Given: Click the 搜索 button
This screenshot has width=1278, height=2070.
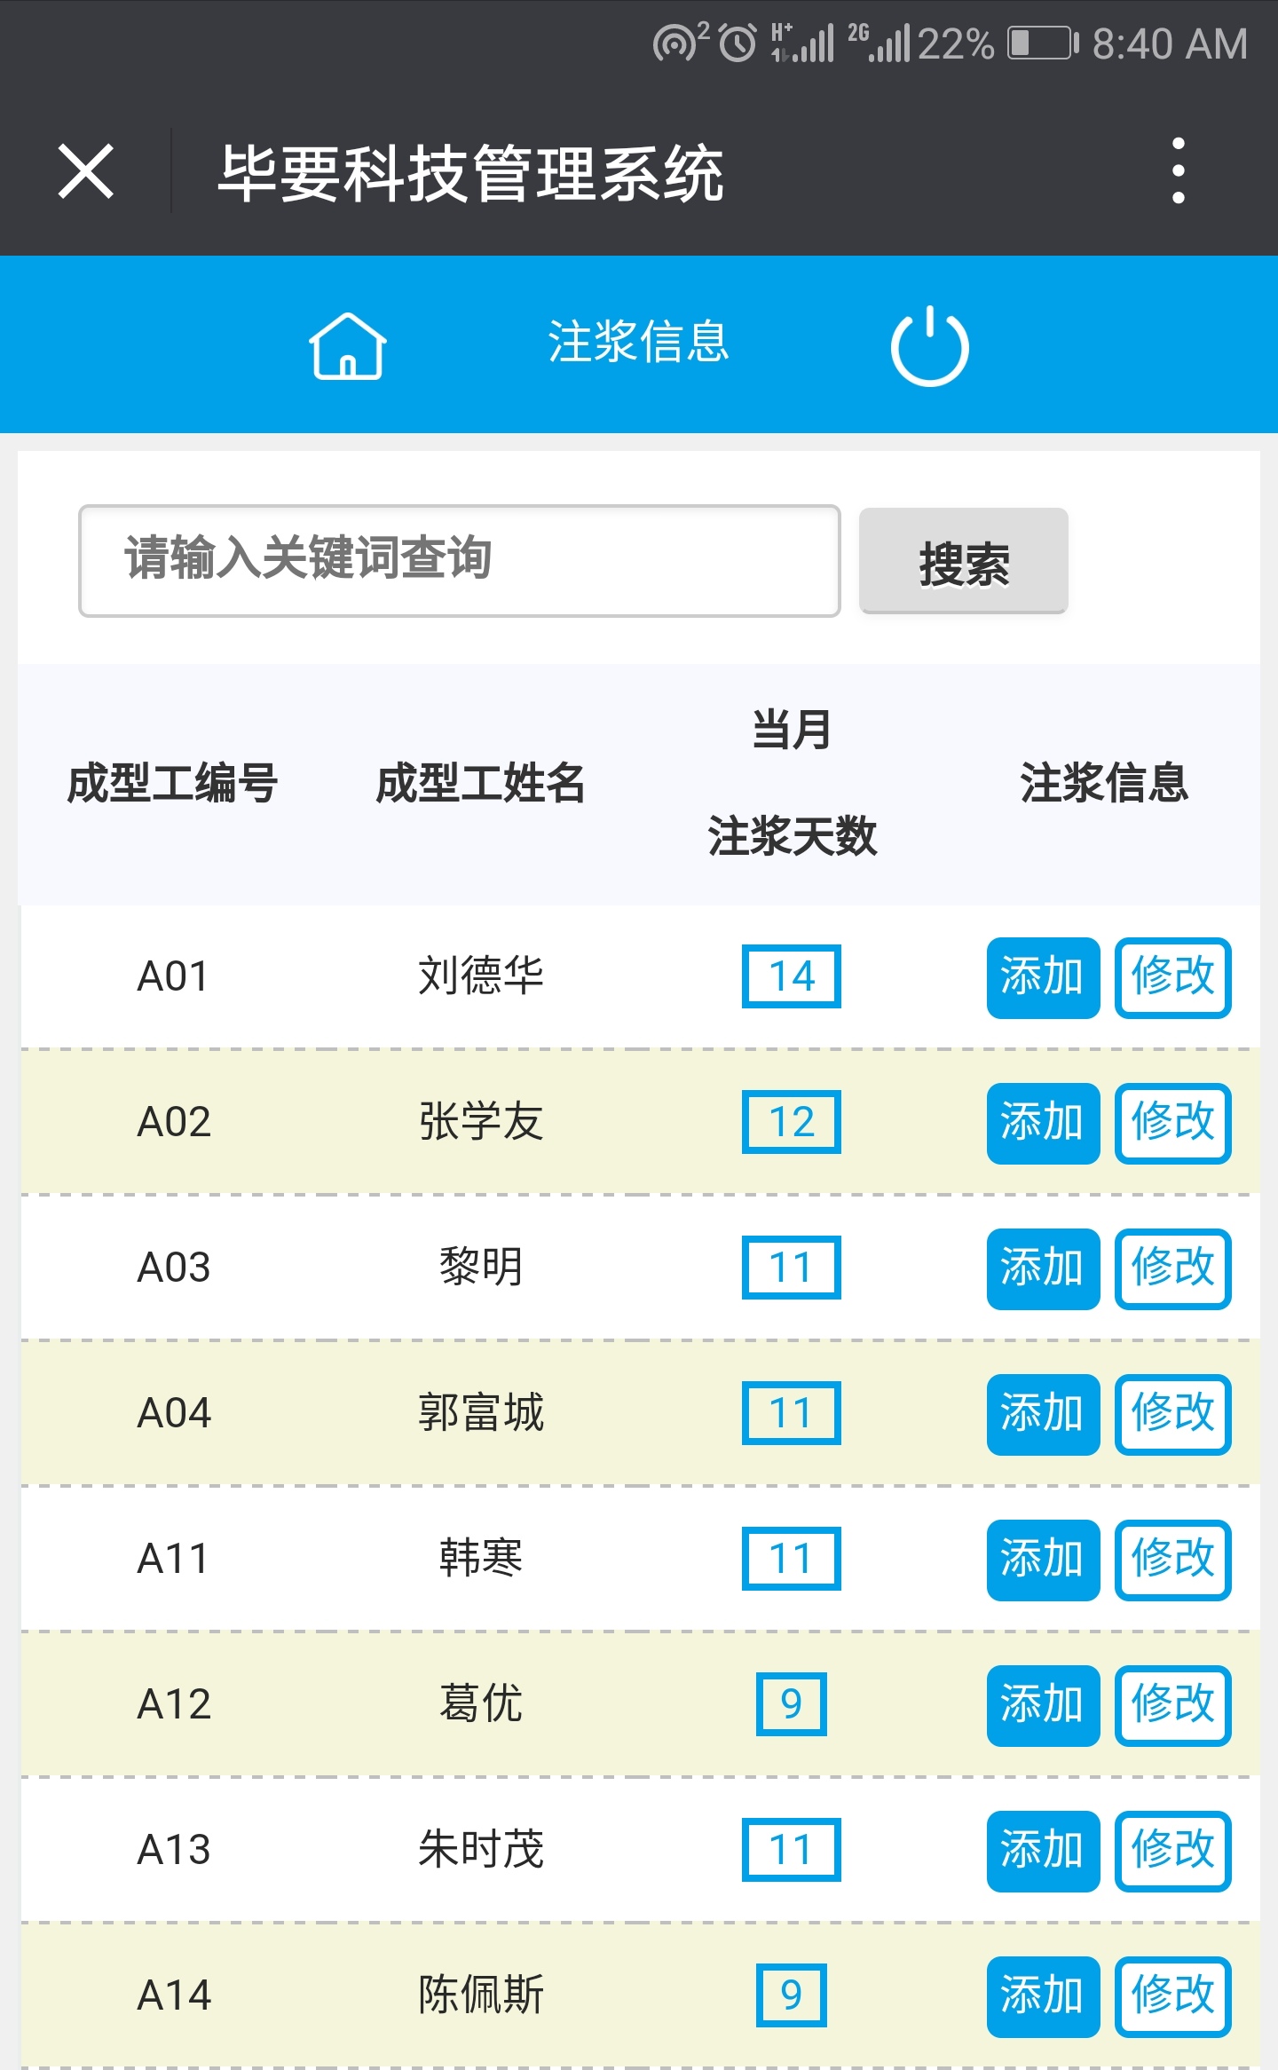Looking at the screenshot, I should pyautogui.click(x=964, y=561).
